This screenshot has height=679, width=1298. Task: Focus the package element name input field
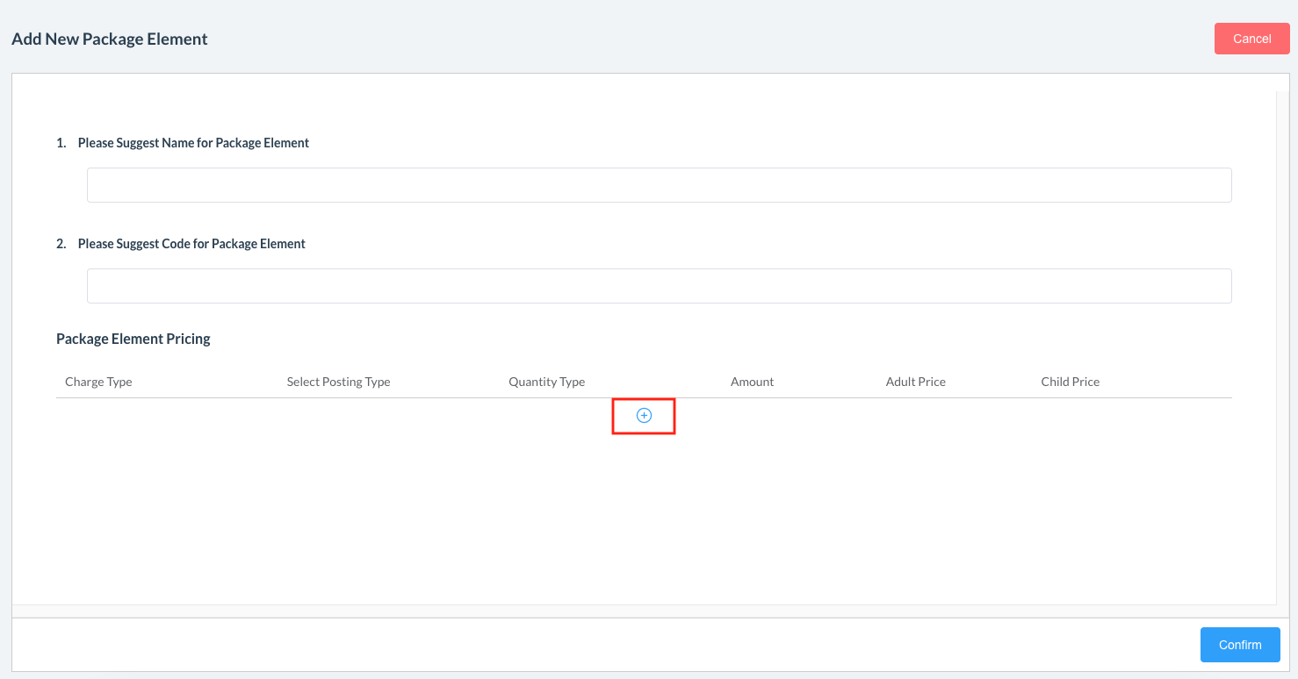(x=659, y=185)
